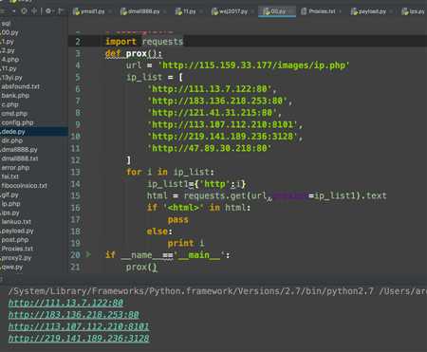Image resolution: width=427 pixels, height=352 pixels.
Task: Select config.php in the project tree
Action: point(17,122)
